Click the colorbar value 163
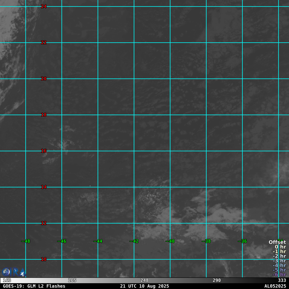Viewport: 289px width, 289px height. tap(7, 280)
